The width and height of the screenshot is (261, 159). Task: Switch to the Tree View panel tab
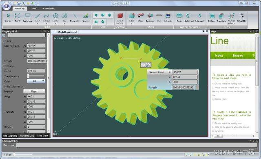coord(42,135)
